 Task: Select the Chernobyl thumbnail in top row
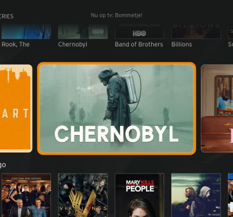pyautogui.click(x=83, y=31)
